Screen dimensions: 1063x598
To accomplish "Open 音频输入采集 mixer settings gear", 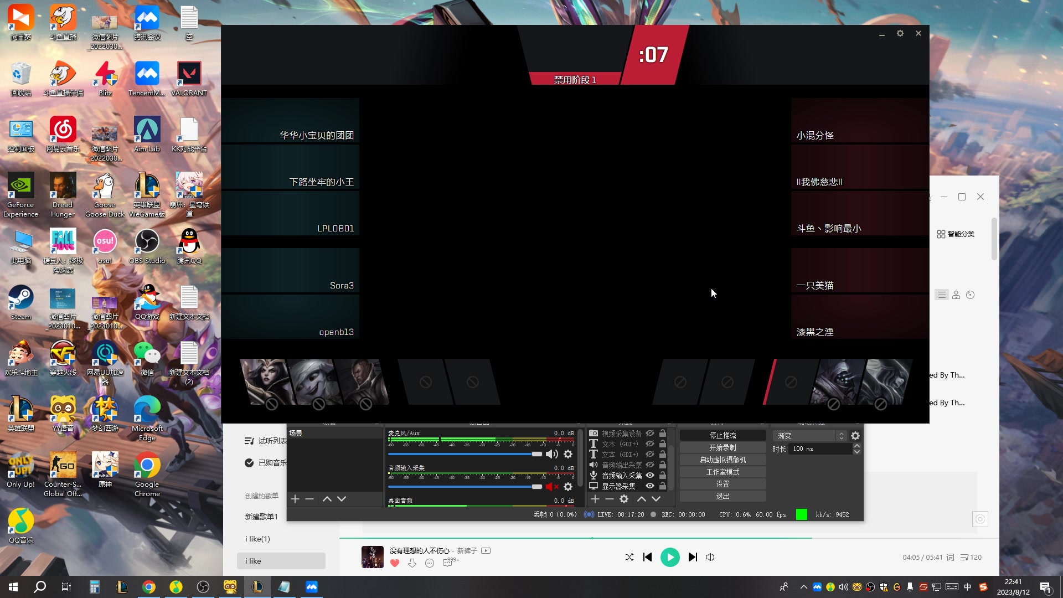I will coord(568,487).
